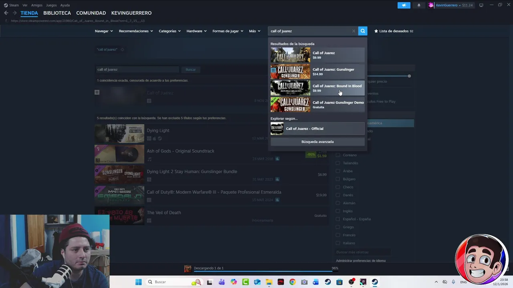Screen dimensions: 513x288
Task: Check the Danés language checkbox
Action: point(337,195)
